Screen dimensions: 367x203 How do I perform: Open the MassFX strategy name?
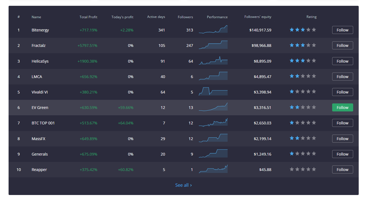click(x=38, y=139)
